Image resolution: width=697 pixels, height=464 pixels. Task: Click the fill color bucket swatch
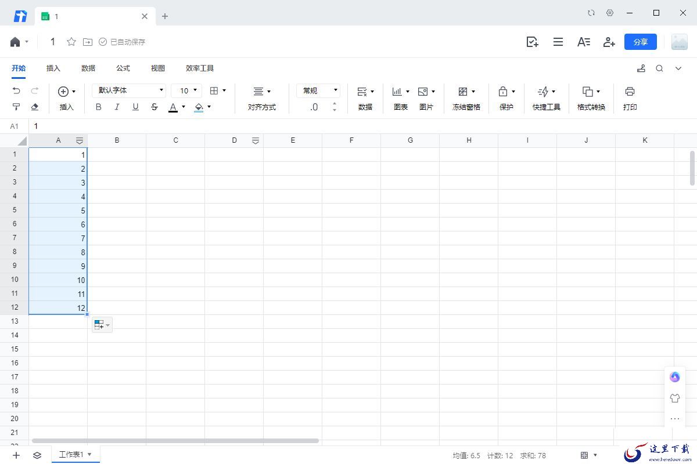pos(199,107)
